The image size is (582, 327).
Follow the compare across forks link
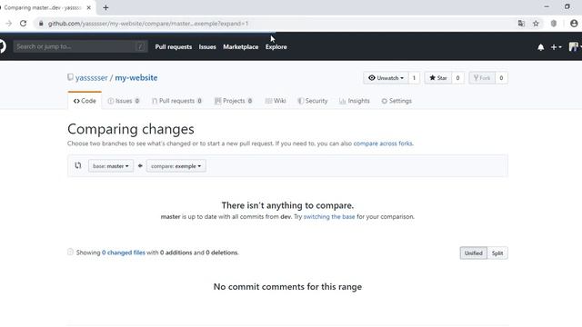(x=383, y=144)
